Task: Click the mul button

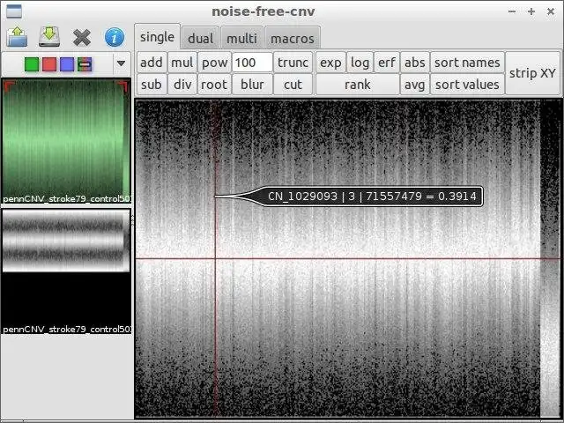Action: click(x=182, y=63)
